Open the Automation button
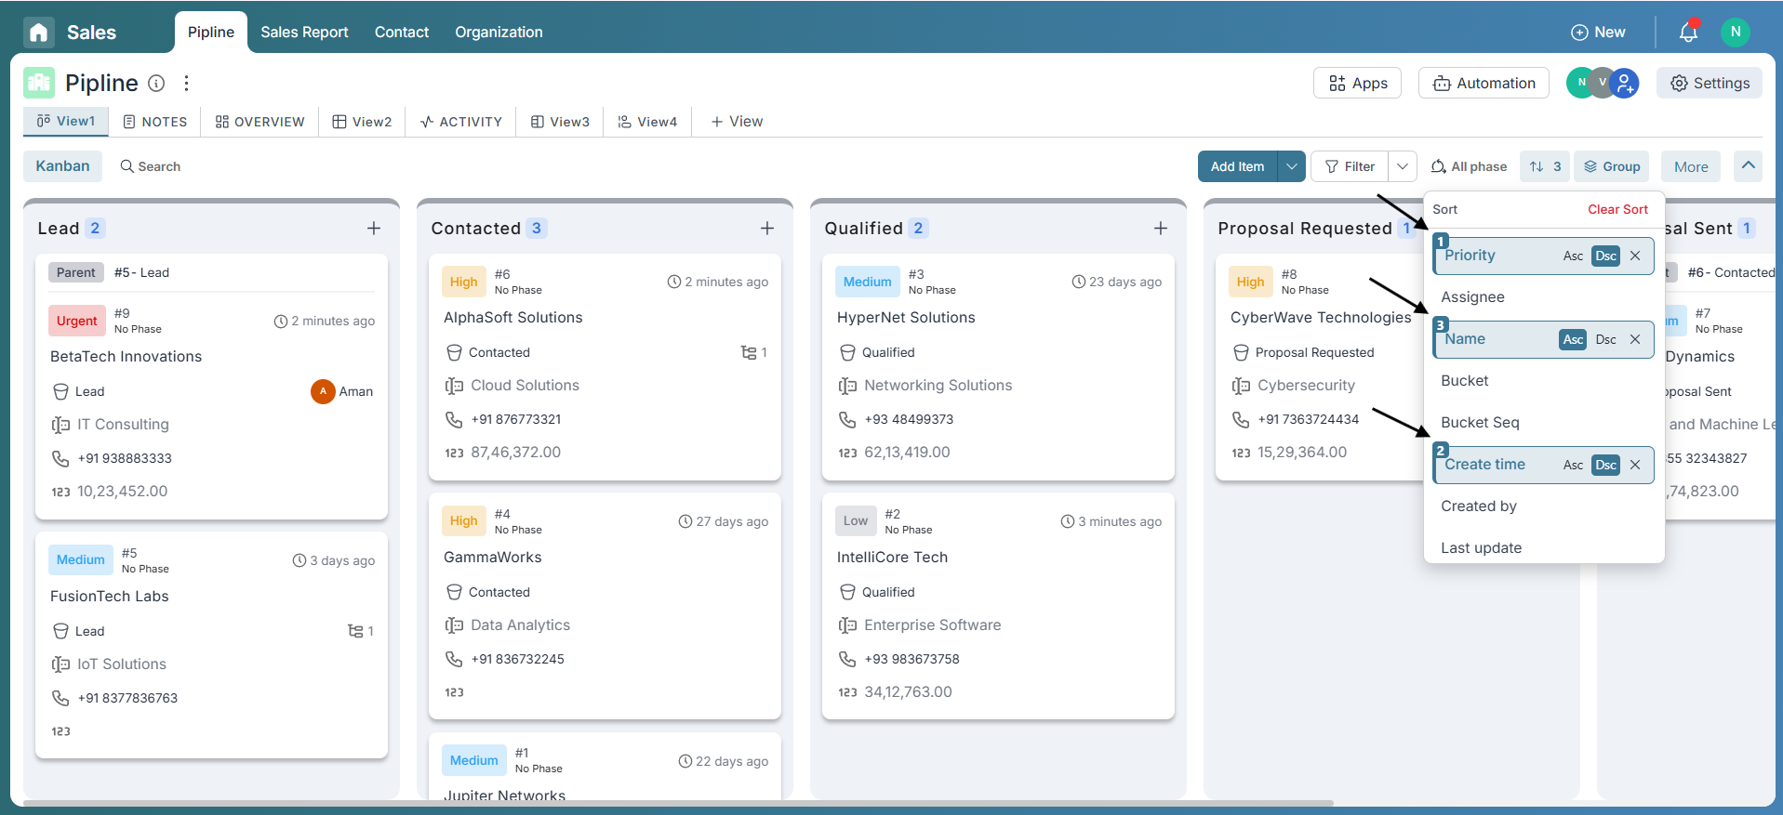 point(1484,83)
